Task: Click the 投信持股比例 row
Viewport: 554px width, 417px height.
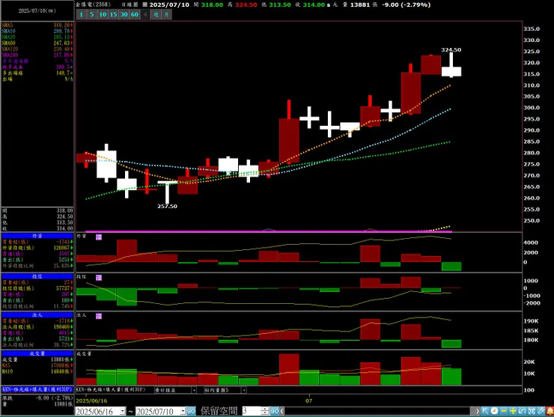Action: point(37,306)
